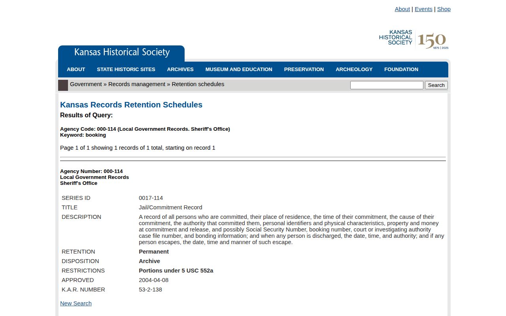Click the dark square icon beside breadcrumb
Screen dimensions: 506x316
coord(63,85)
